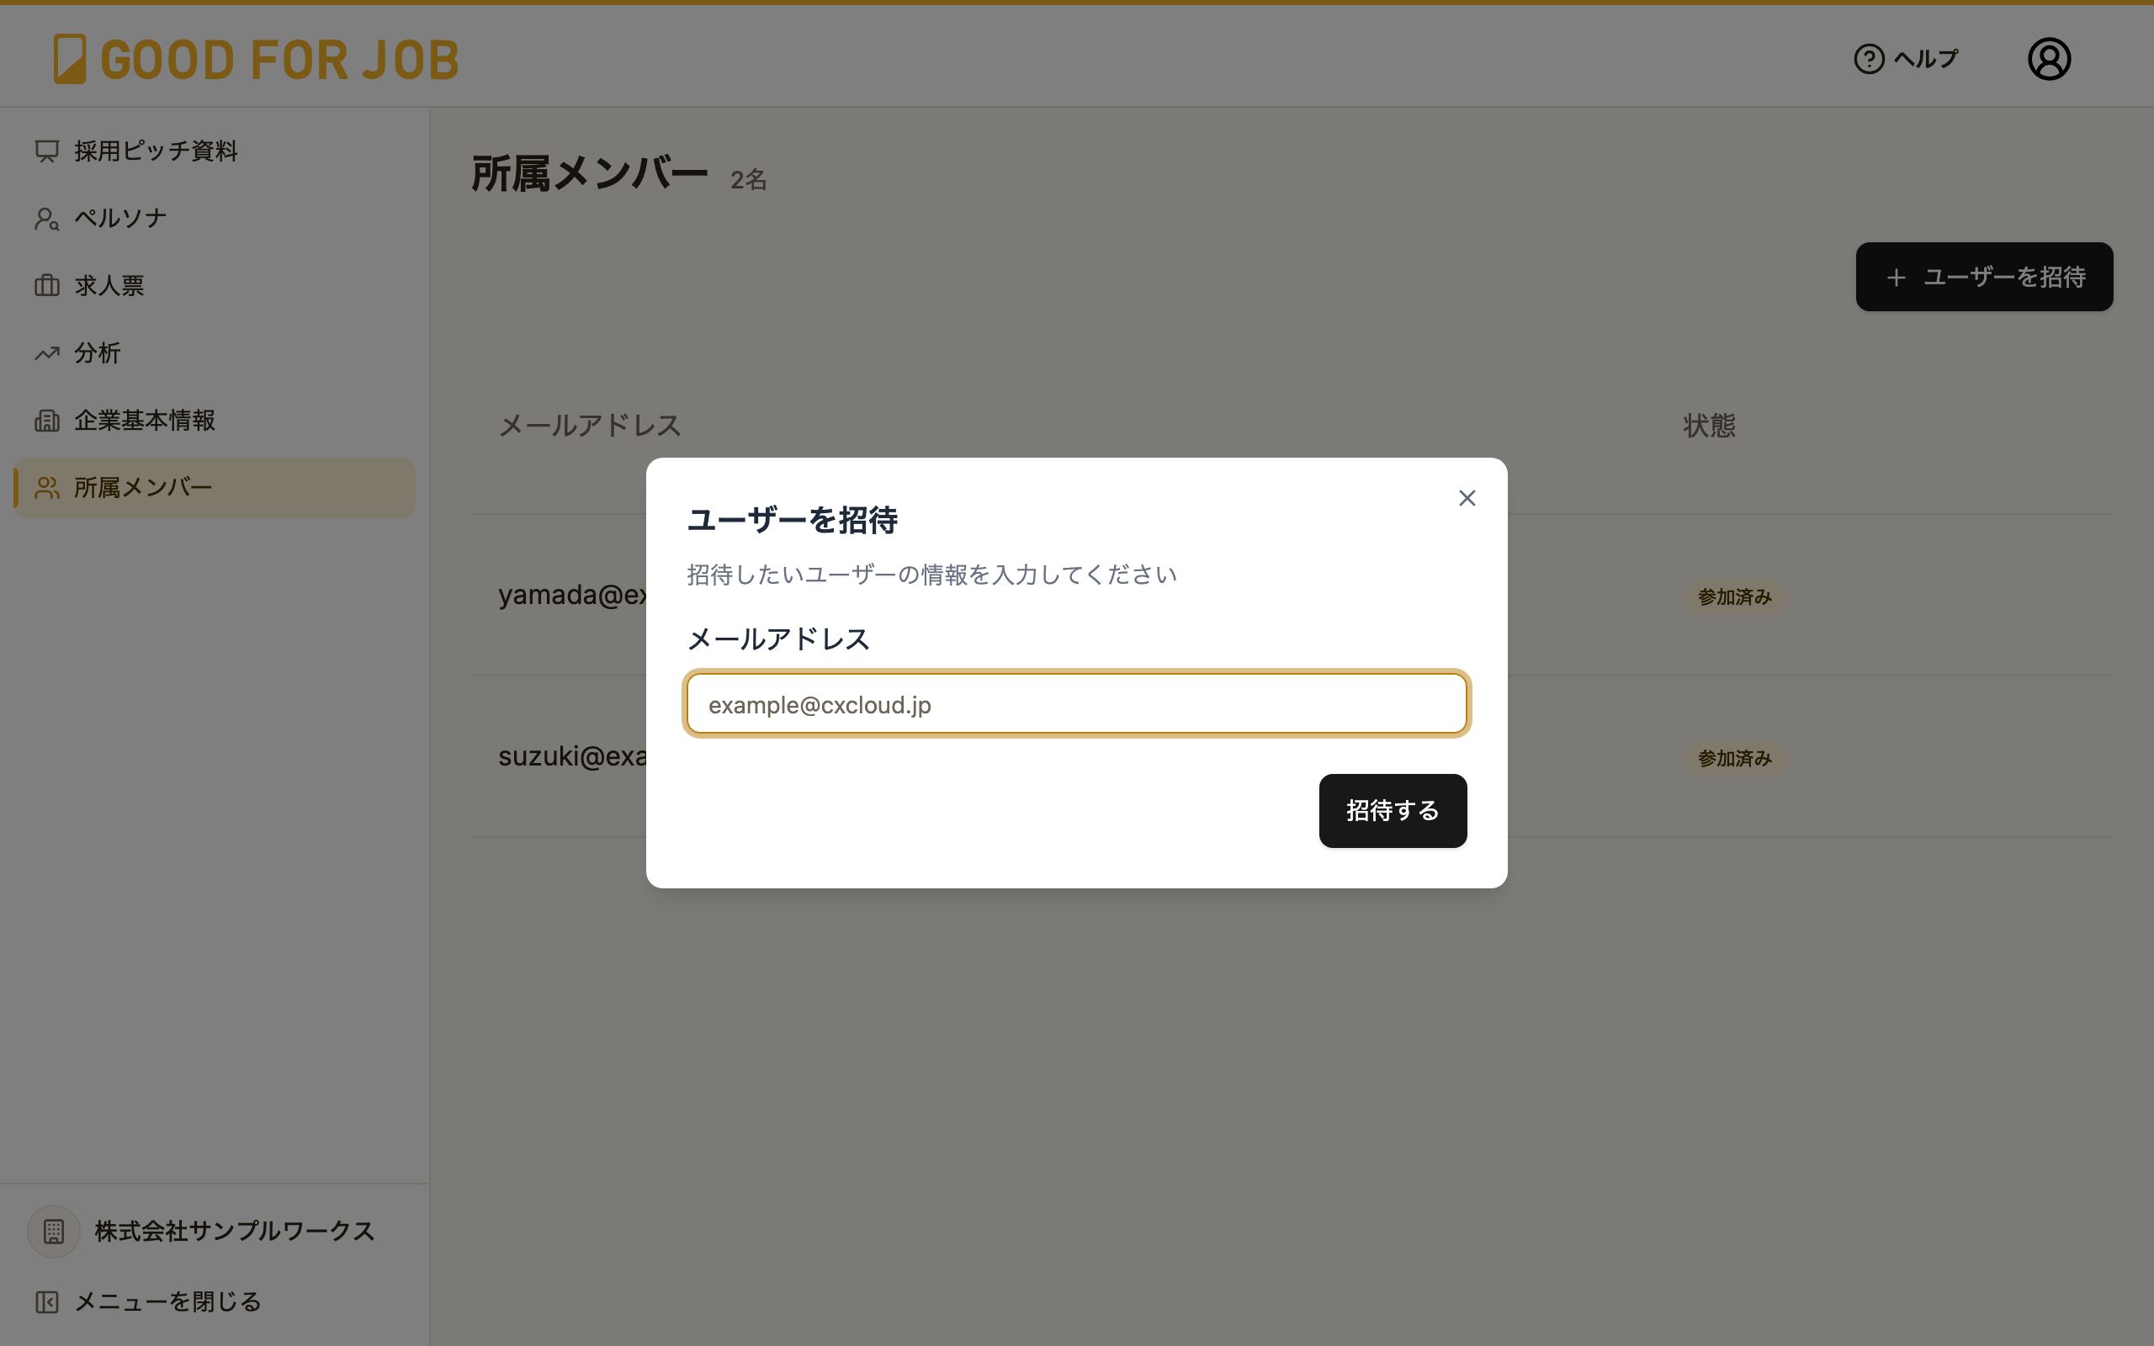This screenshot has height=1346, width=2154.
Task: Click the メールアドレス input field in dialog
Action: point(1076,704)
